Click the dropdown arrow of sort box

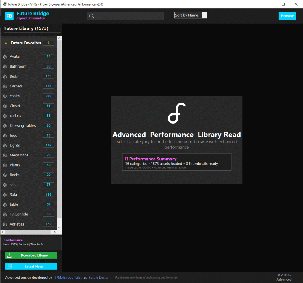coord(205,15)
